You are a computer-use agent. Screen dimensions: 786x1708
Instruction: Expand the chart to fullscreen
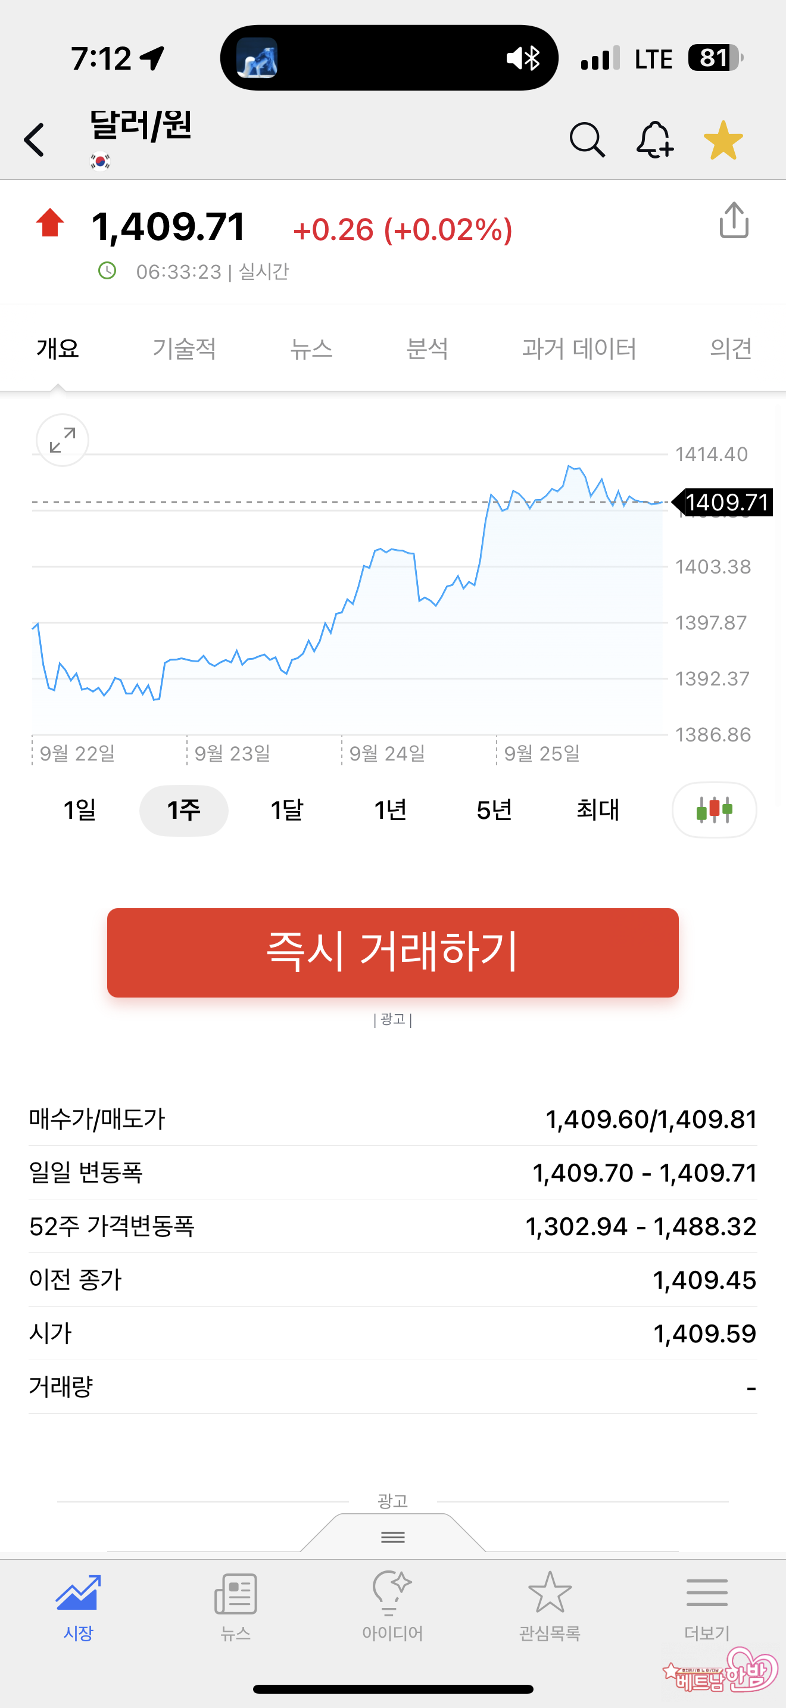tap(63, 440)
